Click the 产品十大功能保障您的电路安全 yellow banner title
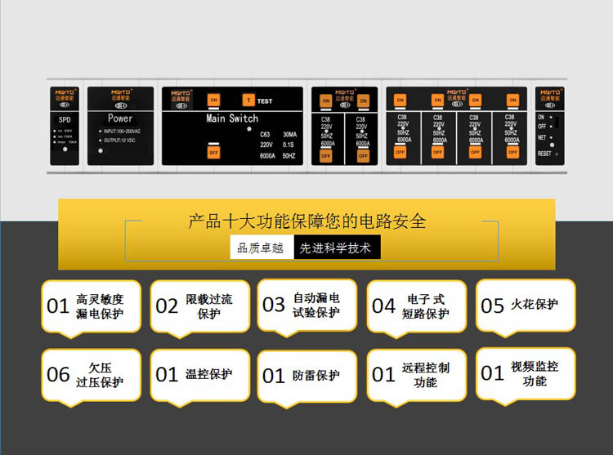 coord(307,221)
